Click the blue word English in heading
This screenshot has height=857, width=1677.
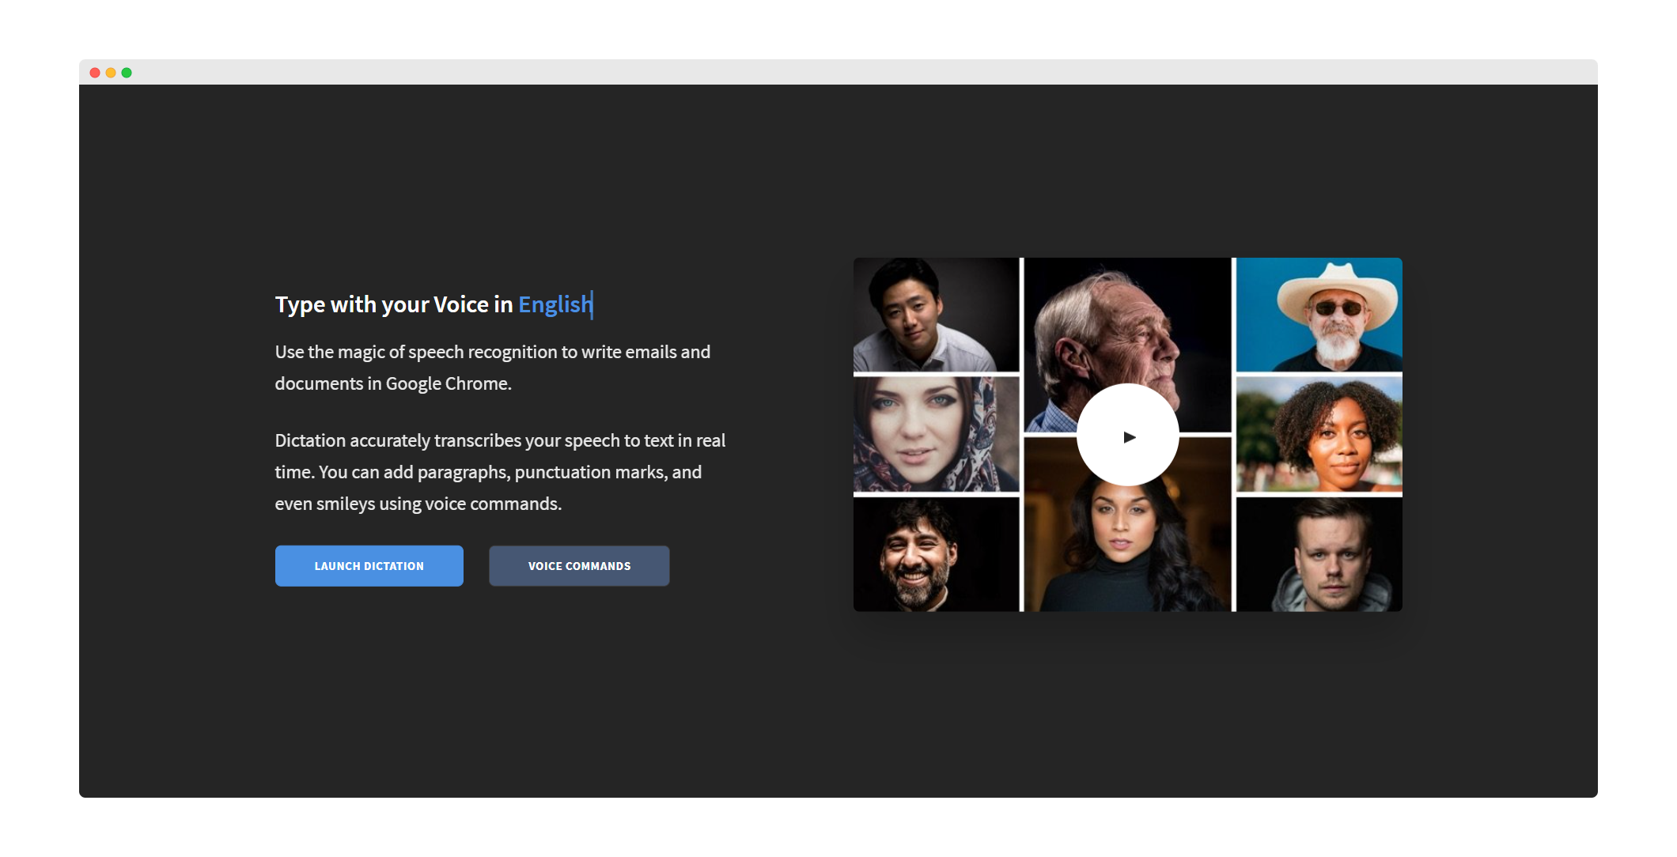coord(553,304)
